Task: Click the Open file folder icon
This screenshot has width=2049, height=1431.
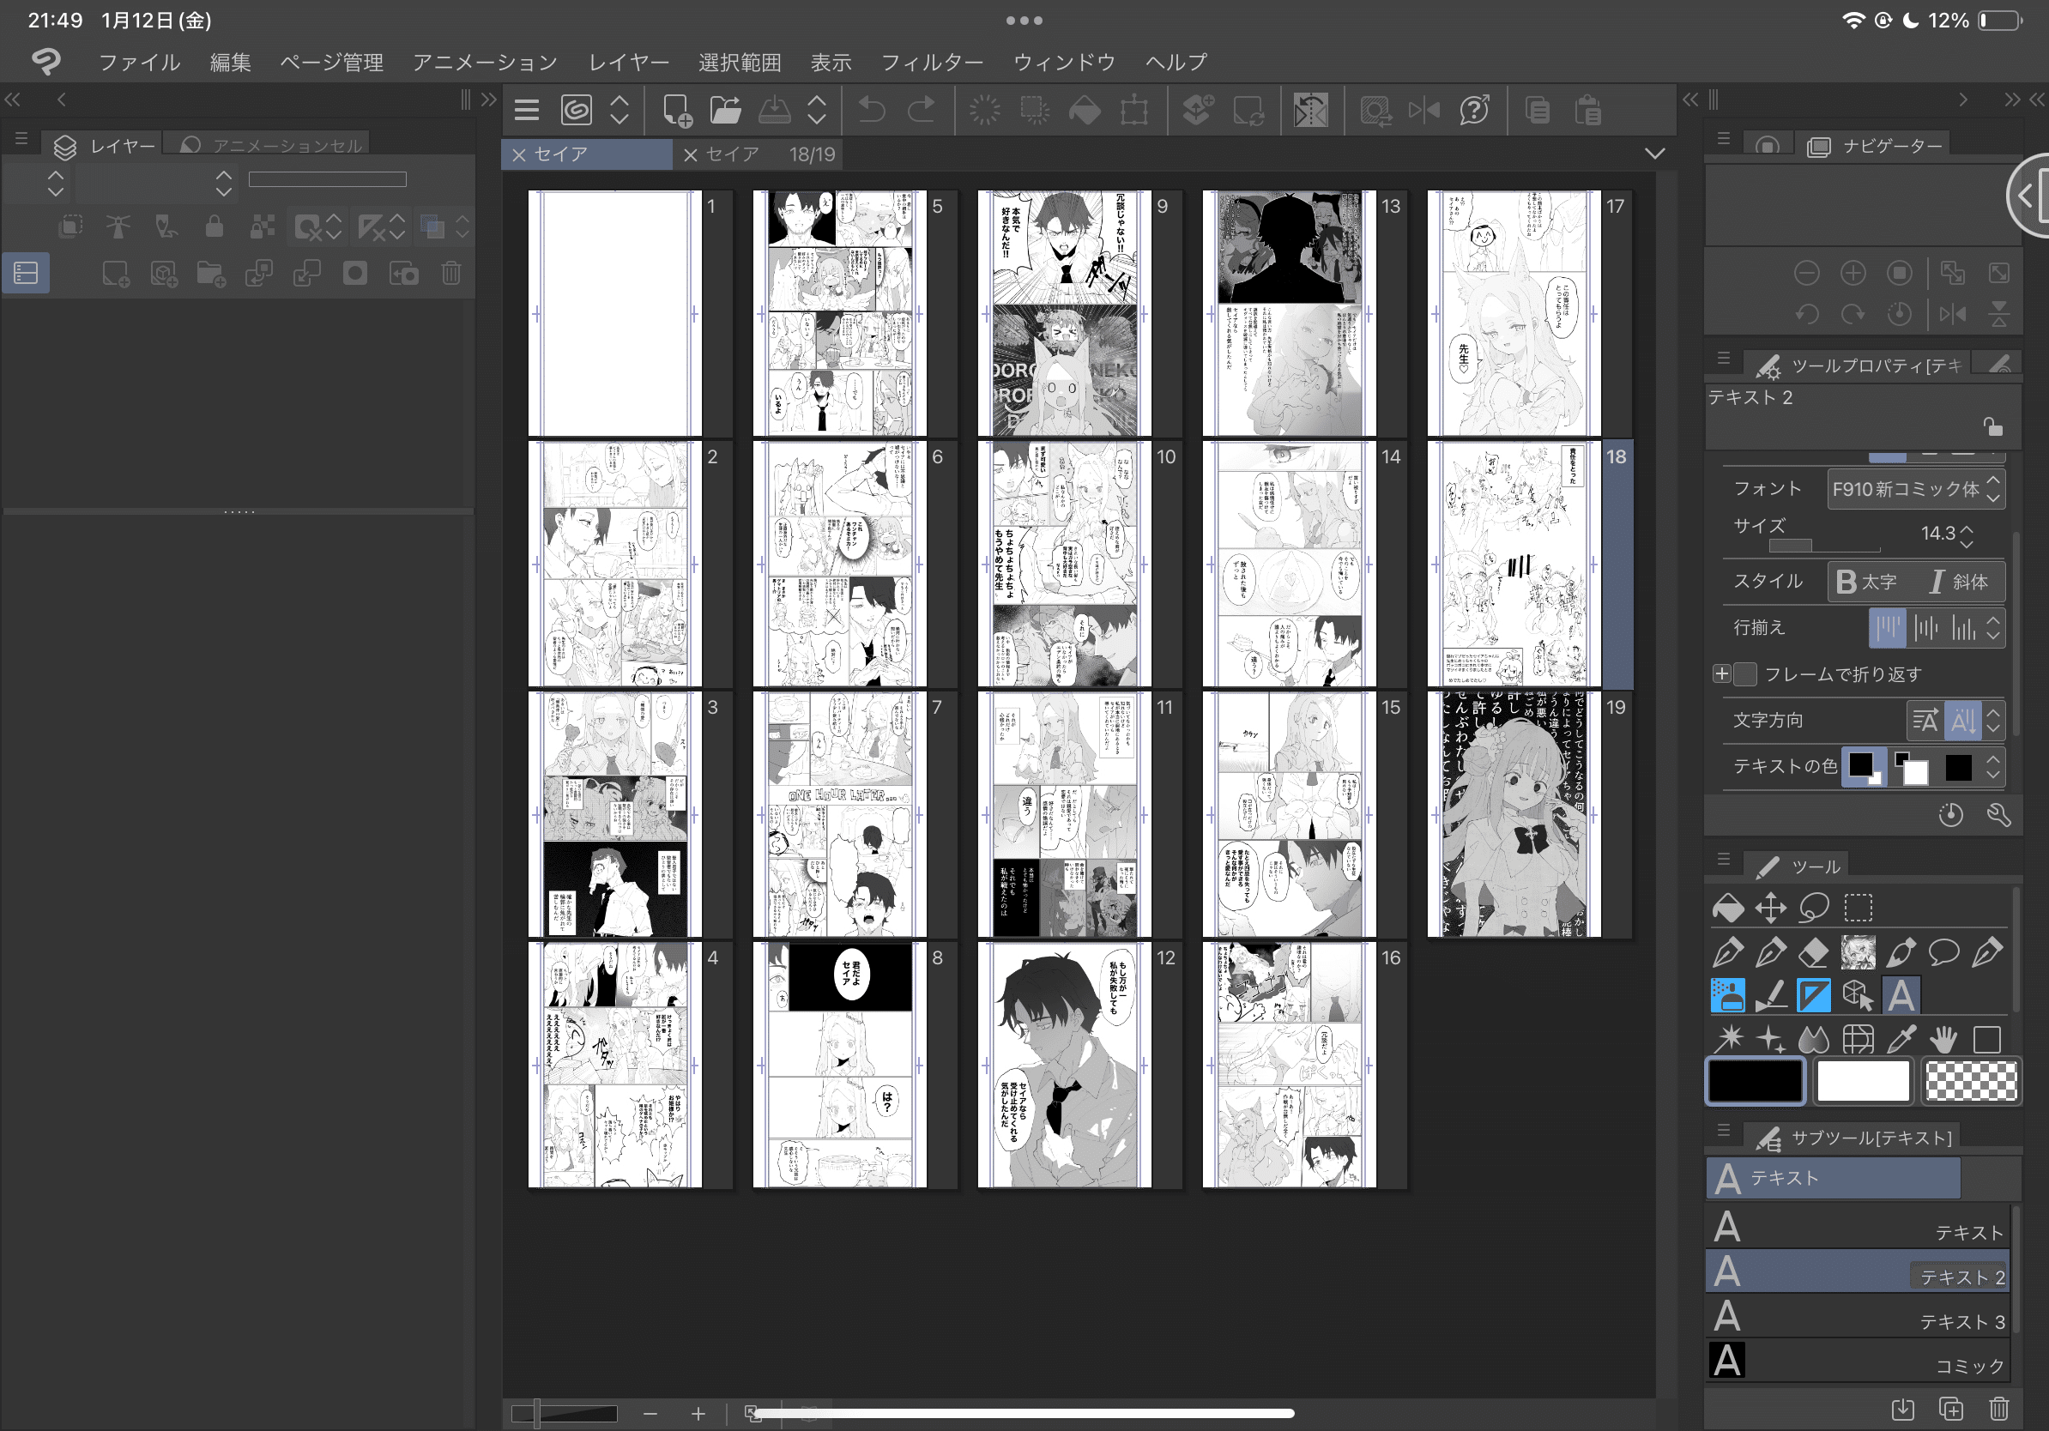Action: click(x=726, y=111)
